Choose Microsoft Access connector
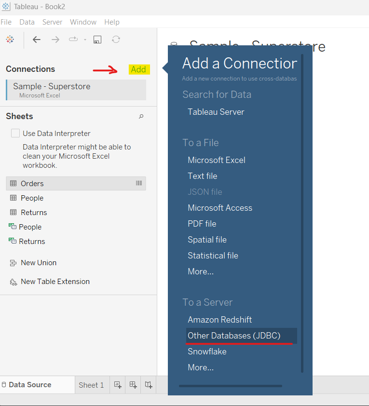The image size is (369, 406). (x=220, y=208)
